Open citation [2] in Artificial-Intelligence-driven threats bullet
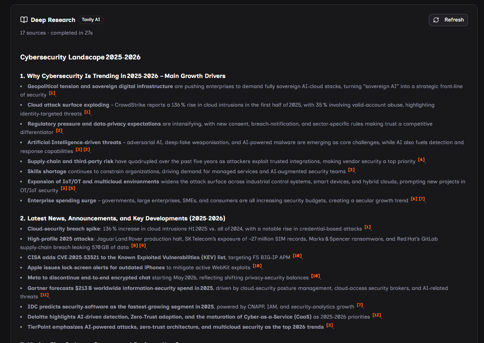 [87, 150]
